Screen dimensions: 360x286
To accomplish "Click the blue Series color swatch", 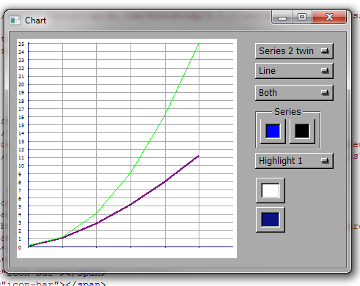I will [273, 131].
